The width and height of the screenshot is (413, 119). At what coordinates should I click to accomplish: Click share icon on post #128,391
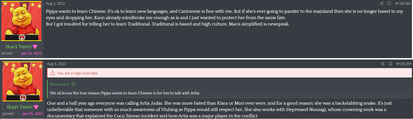pyautogui.click(x=383, y=64)
